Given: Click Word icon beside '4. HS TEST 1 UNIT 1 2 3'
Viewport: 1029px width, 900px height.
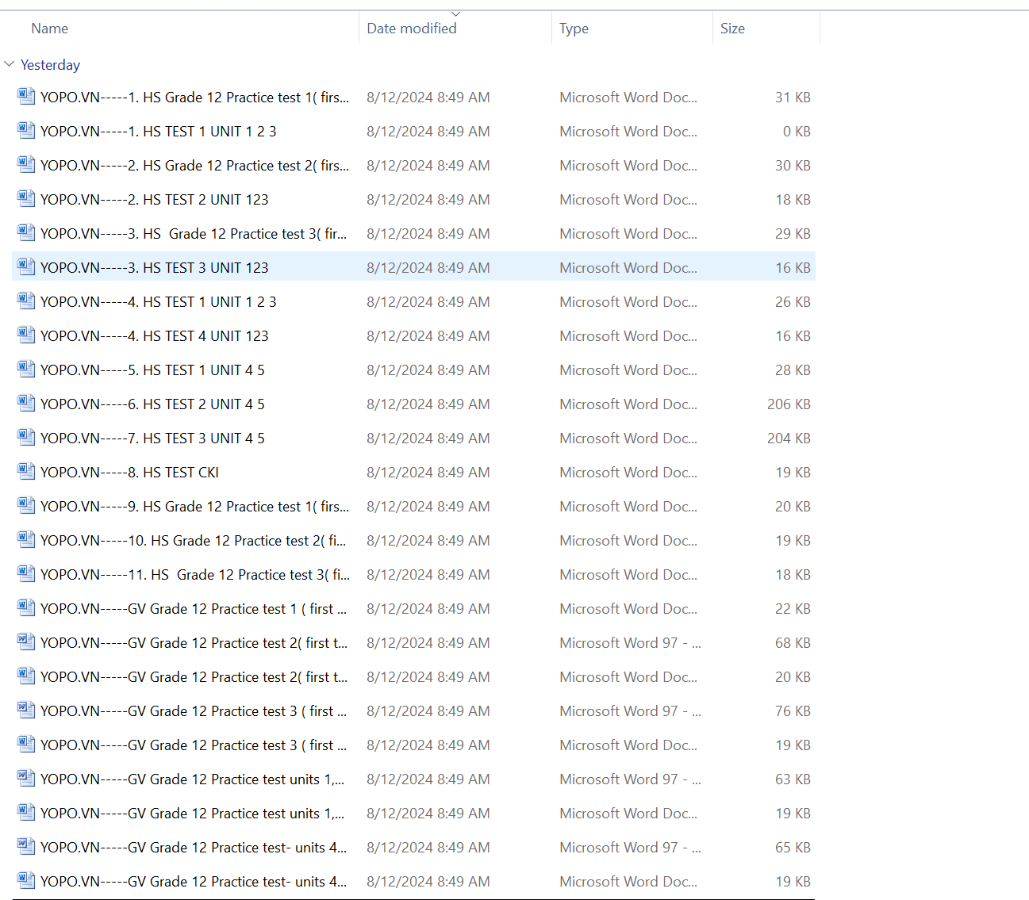Looking at the screenshot, I should (x=26, y=301).
